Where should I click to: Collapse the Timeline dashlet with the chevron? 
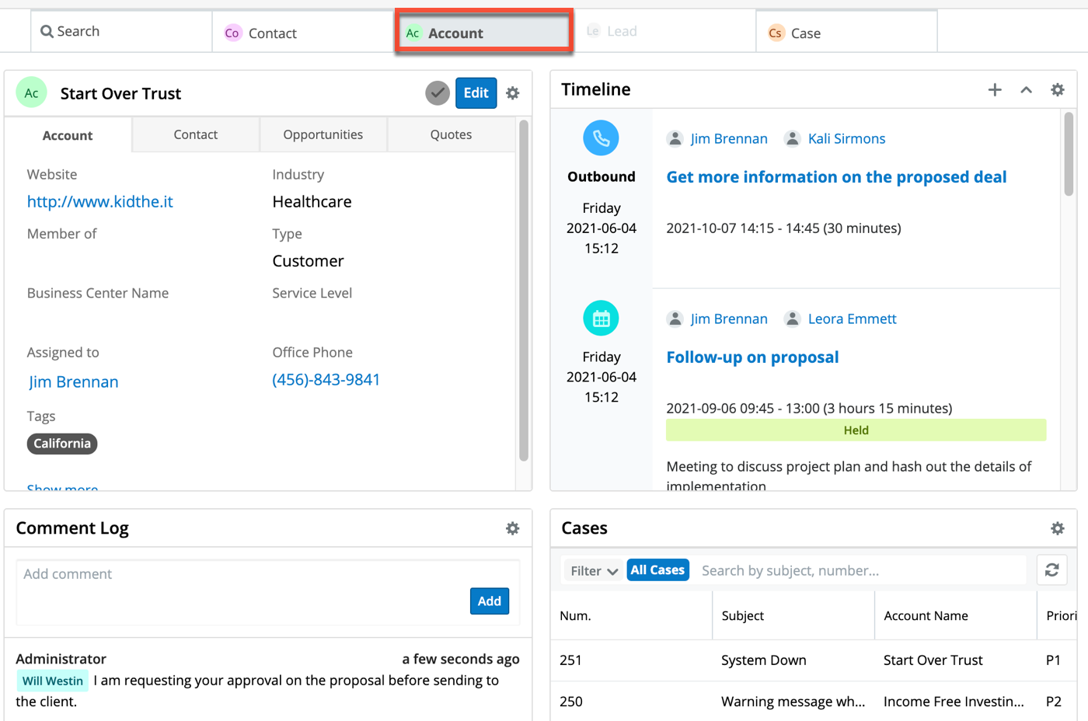1026,90
